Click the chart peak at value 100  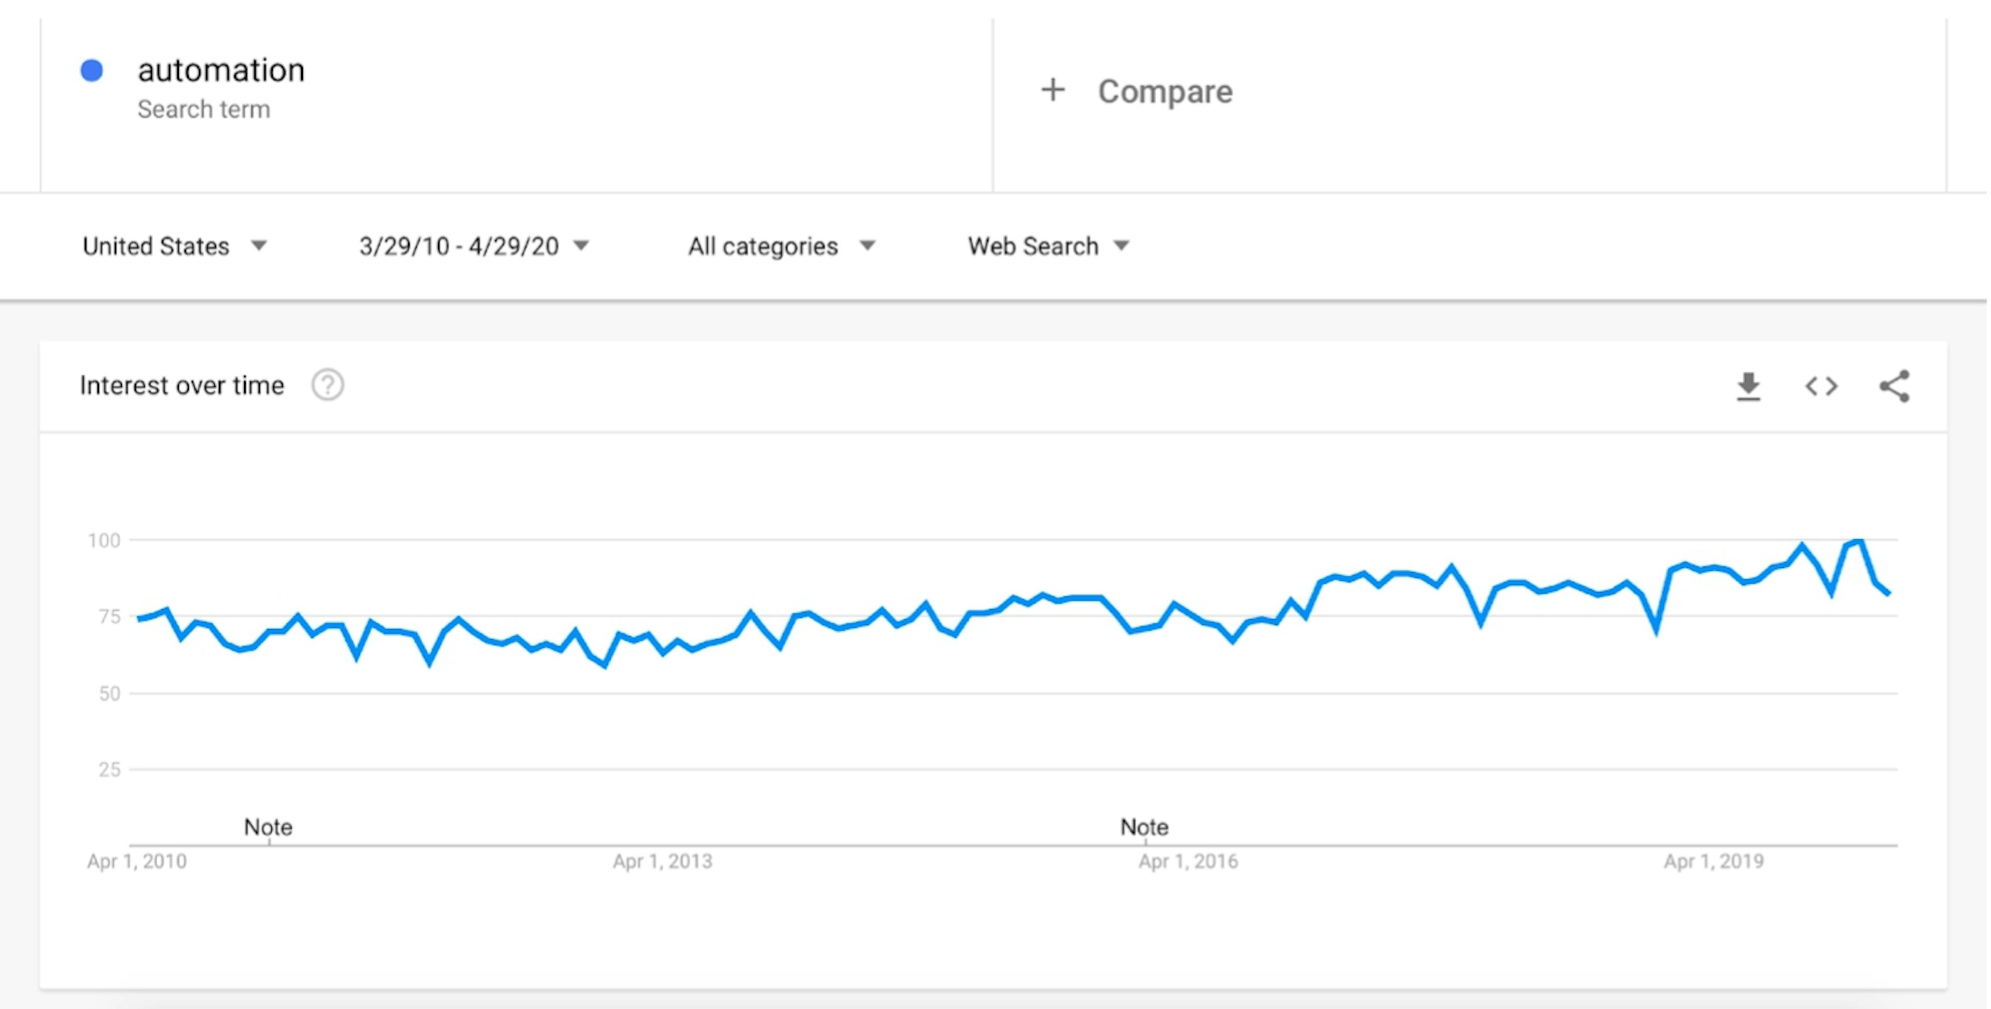coord(1859,540)
